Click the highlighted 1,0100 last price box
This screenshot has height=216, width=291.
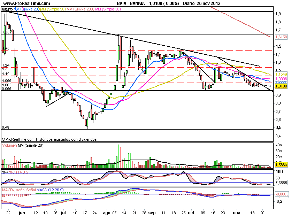[281, 86]
